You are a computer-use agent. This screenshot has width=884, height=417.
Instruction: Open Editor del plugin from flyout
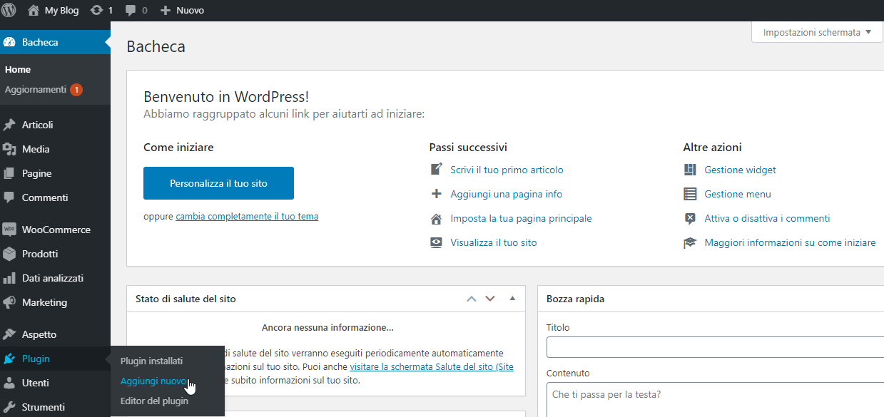click(x=154, y=401)
